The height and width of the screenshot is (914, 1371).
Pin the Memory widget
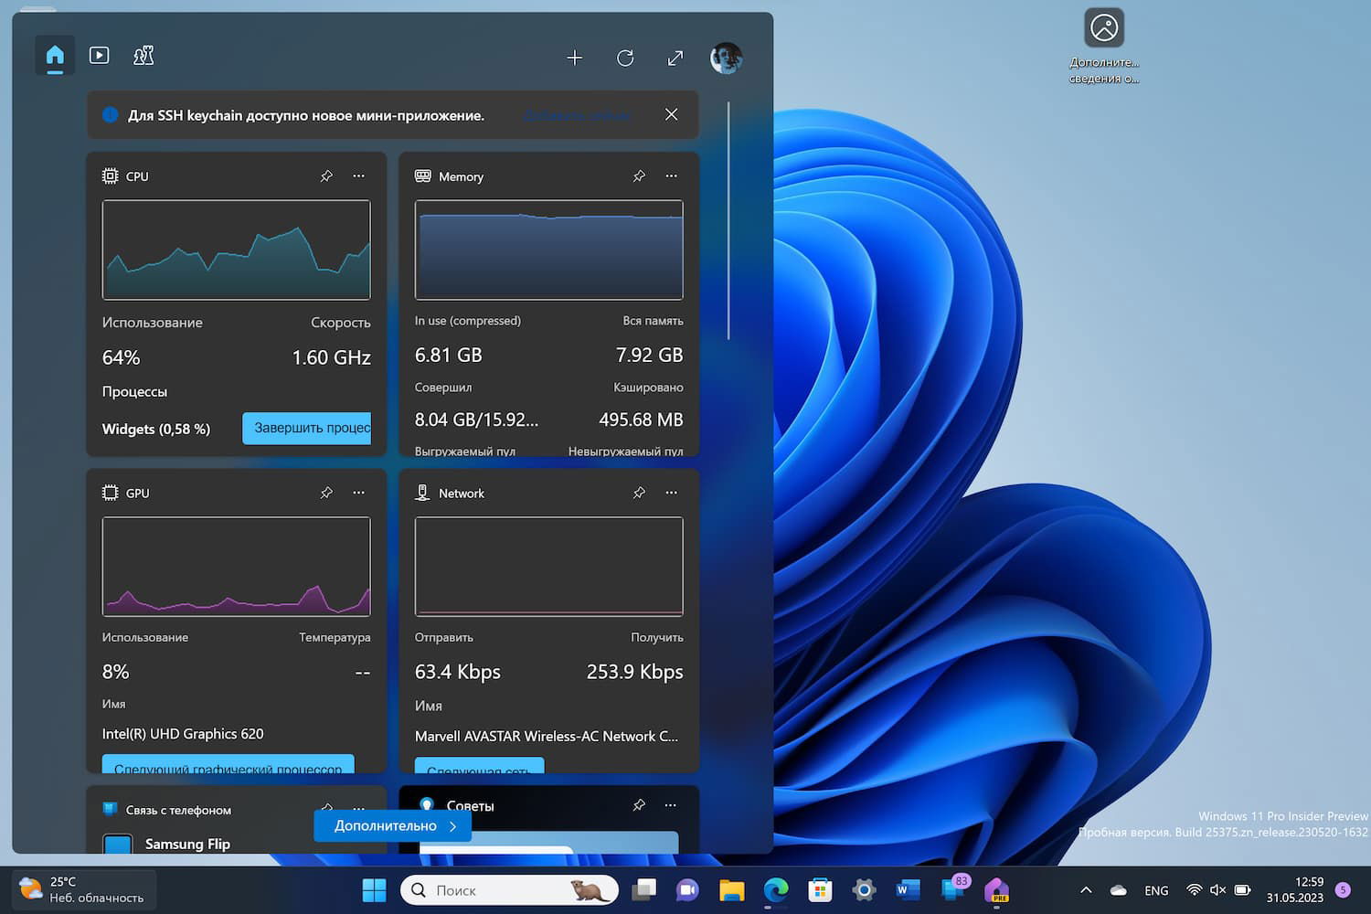(639, 175)
